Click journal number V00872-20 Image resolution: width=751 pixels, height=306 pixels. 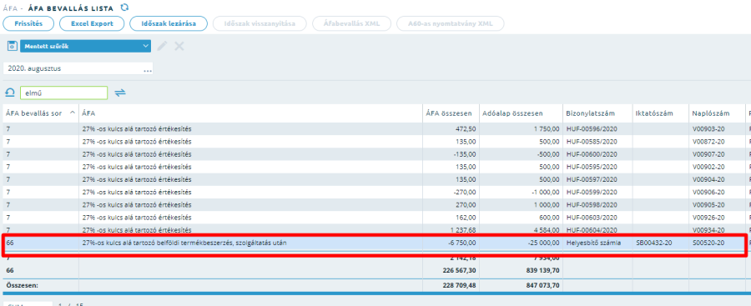(708, 142)
